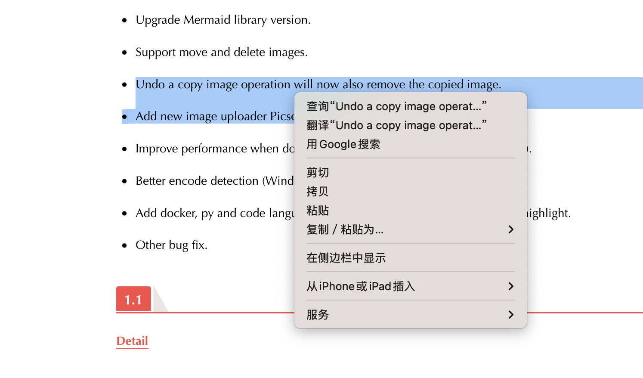
Task: Cut selection using 剪切
Action: 317,173
